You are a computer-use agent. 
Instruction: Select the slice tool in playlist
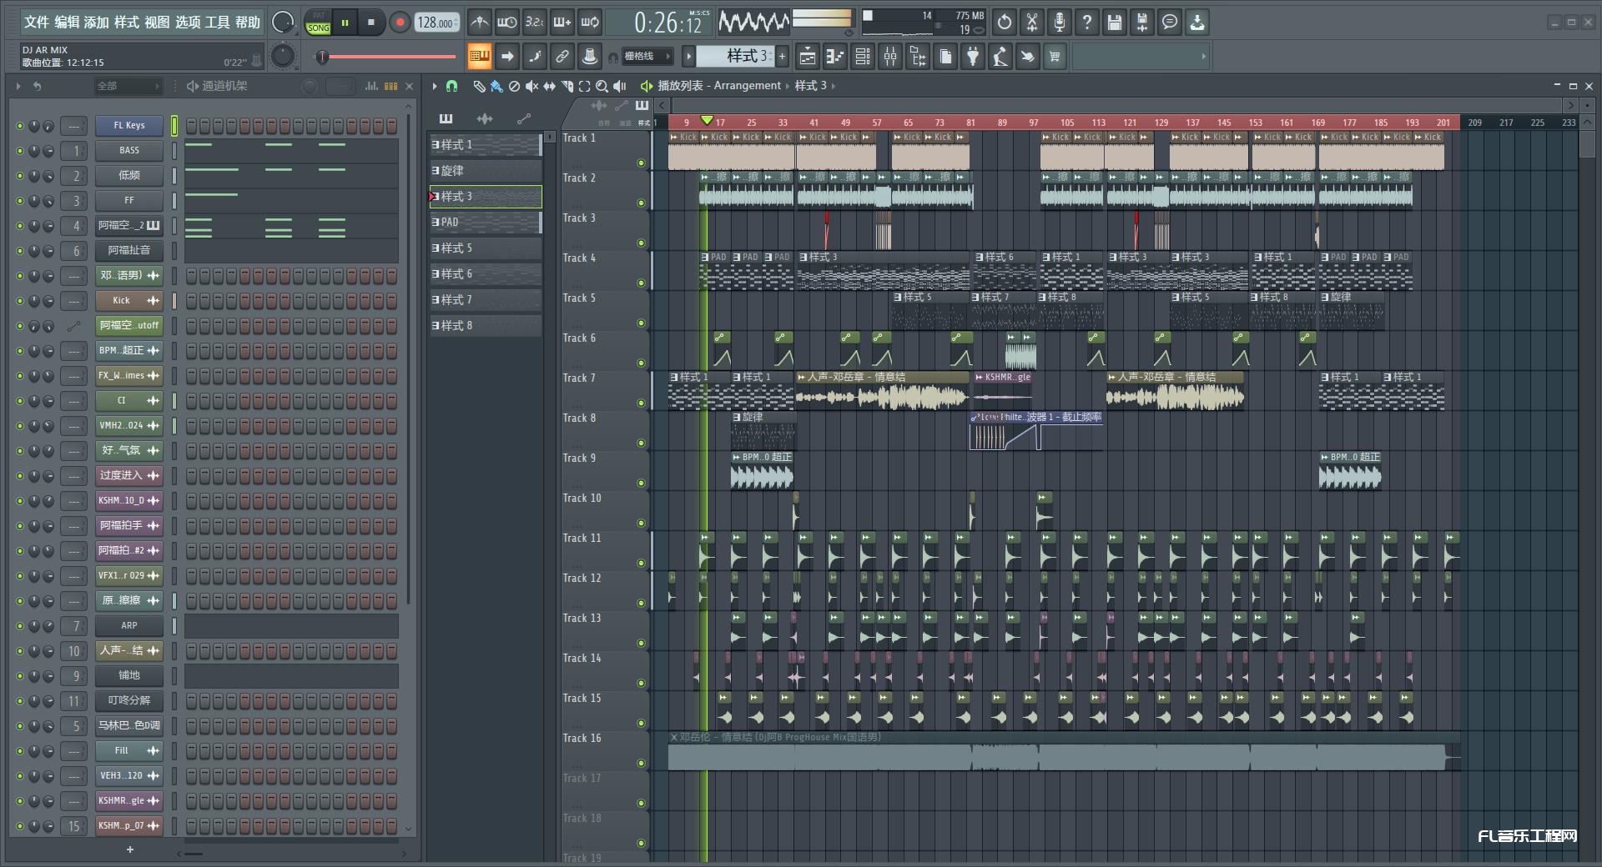(x=567, y=86)
